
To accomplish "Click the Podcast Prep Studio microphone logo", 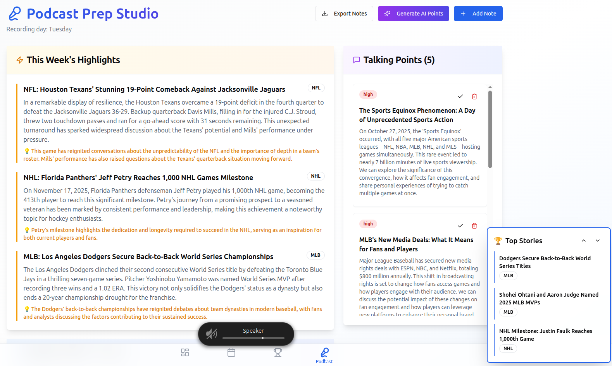I will click(15, 14).
